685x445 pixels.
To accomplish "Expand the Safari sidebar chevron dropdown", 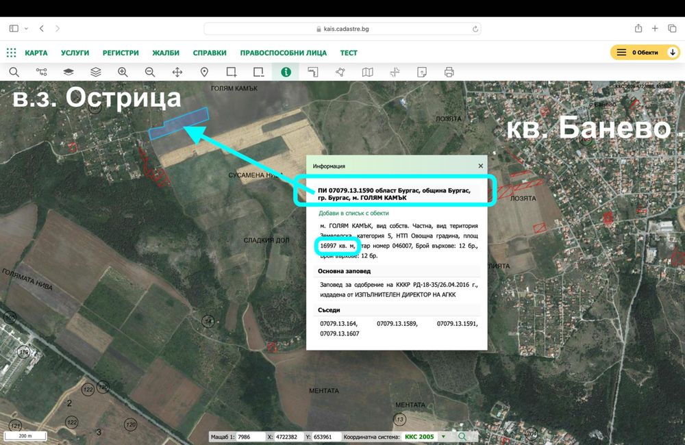I will (26, 28).
